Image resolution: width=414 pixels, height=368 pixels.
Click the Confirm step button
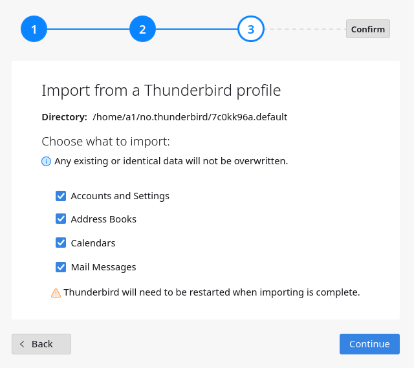368,28
